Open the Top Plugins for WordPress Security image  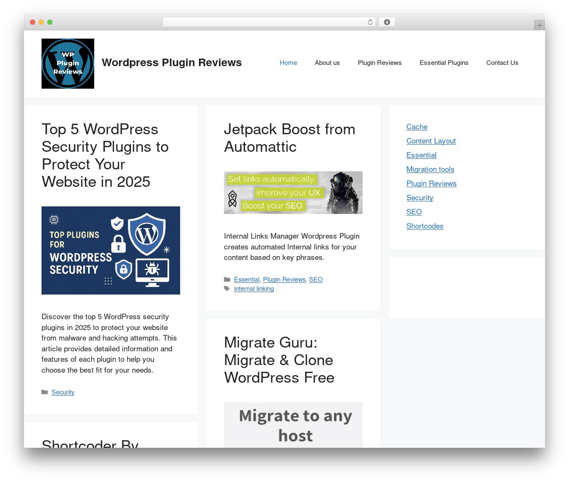click(x=111, y=250)
